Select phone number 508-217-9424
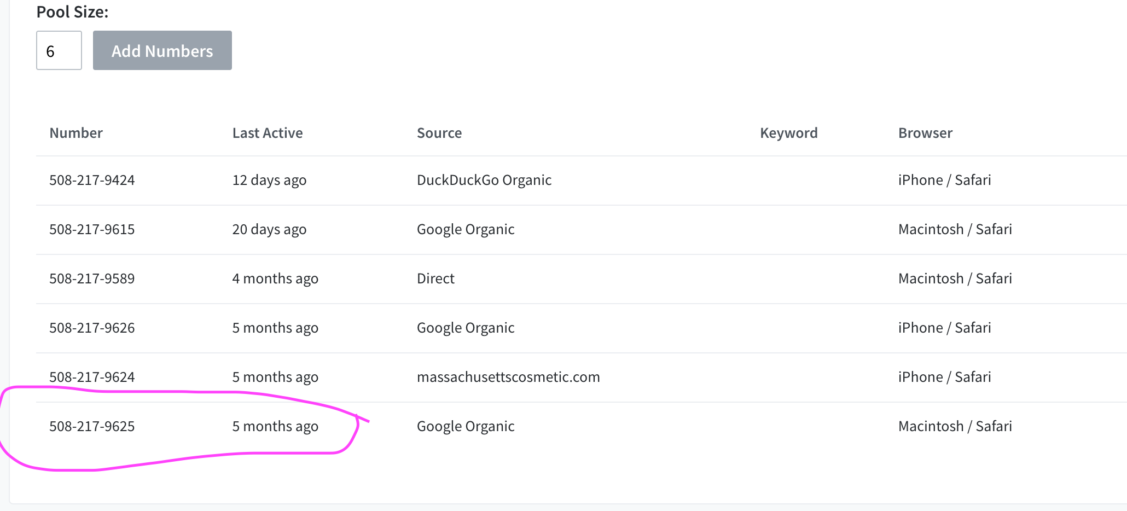 coord(92,180)
